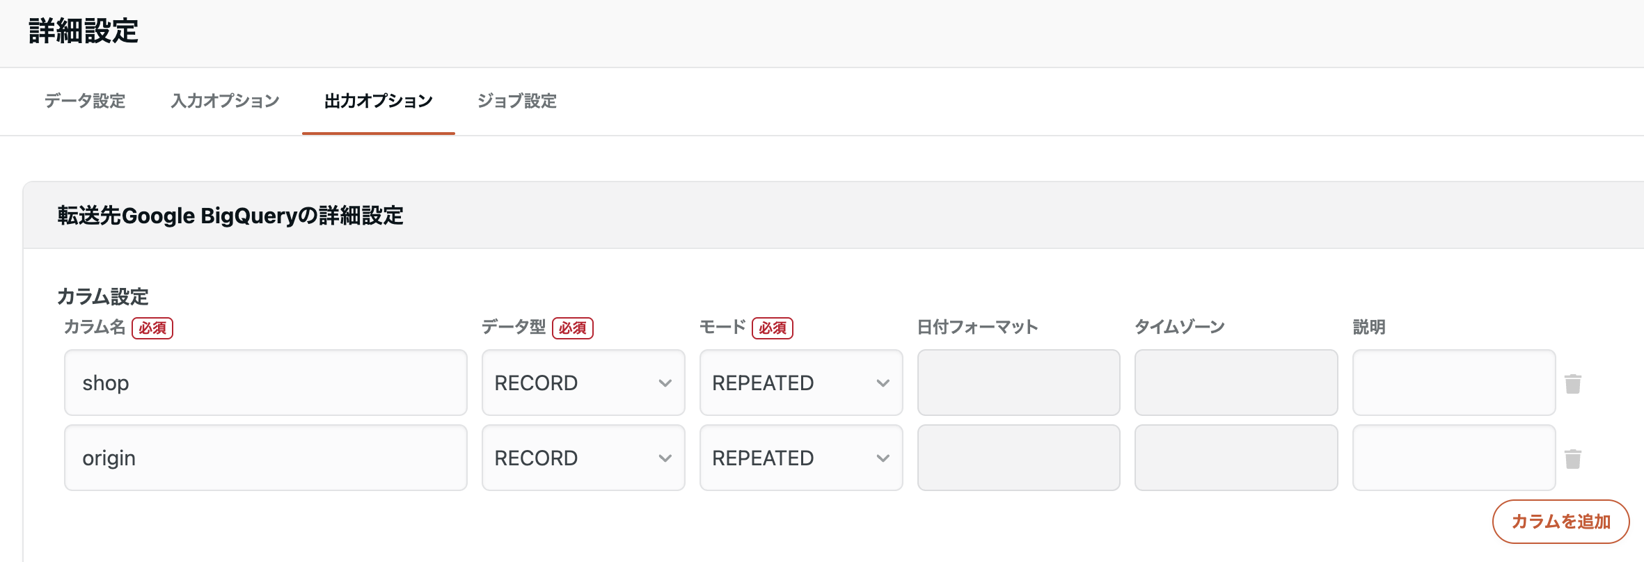Switch to the 入力オプション tab
Image resolution: width=1644 pixels, height=562 pixels.
point(226,101)
